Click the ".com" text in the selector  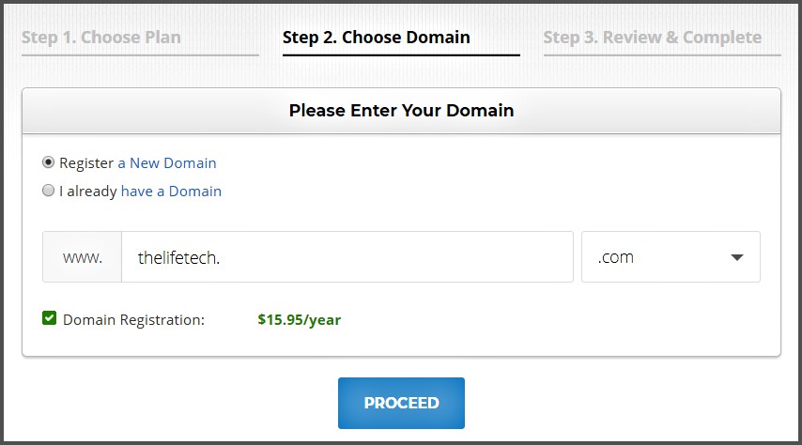pos(616,258)
